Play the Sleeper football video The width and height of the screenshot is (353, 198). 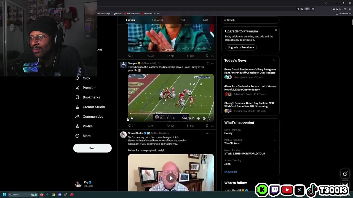coord(132,119)
